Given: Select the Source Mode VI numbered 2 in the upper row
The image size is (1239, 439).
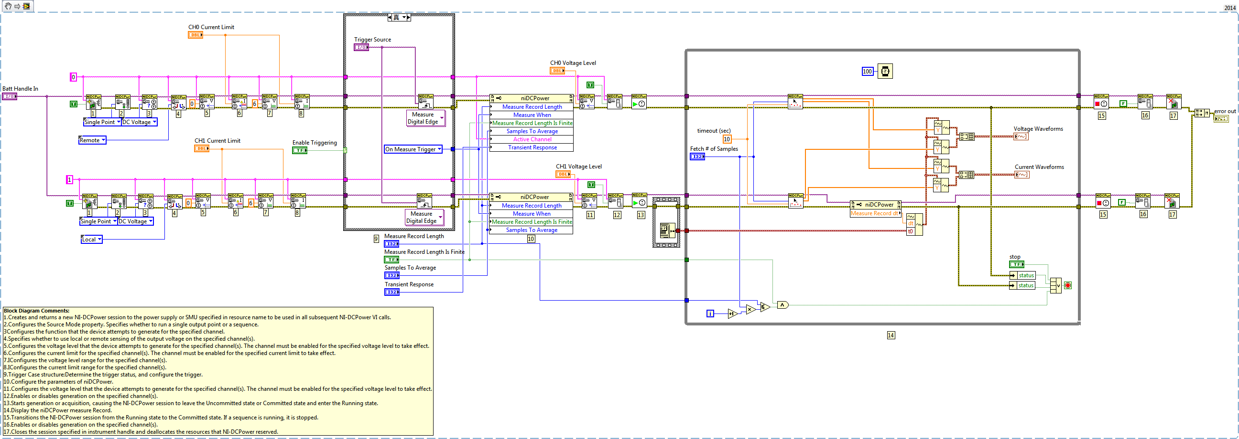Looking at the screenshot, I should click(x=123, y=102).
